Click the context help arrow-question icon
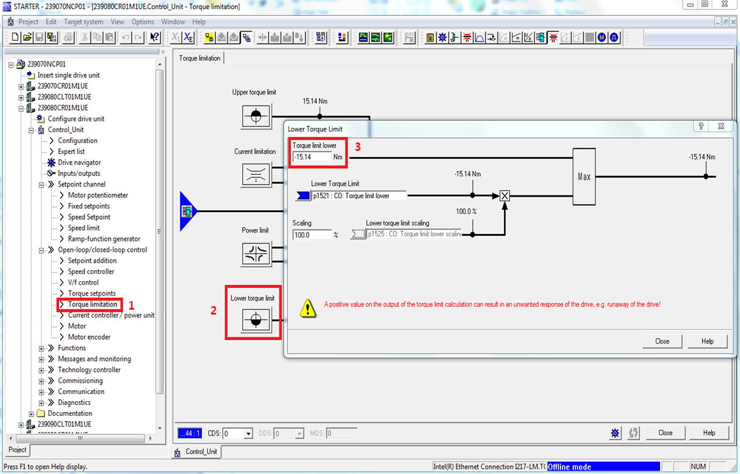The image size is (740, 474). [155, 38]
